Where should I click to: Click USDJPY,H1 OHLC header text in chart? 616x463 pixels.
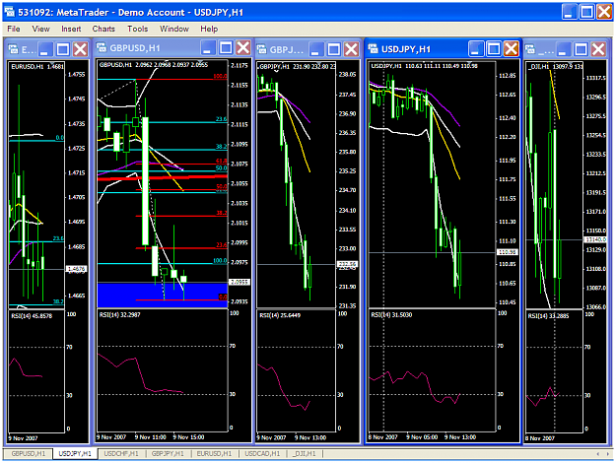(x=424, y=66)
